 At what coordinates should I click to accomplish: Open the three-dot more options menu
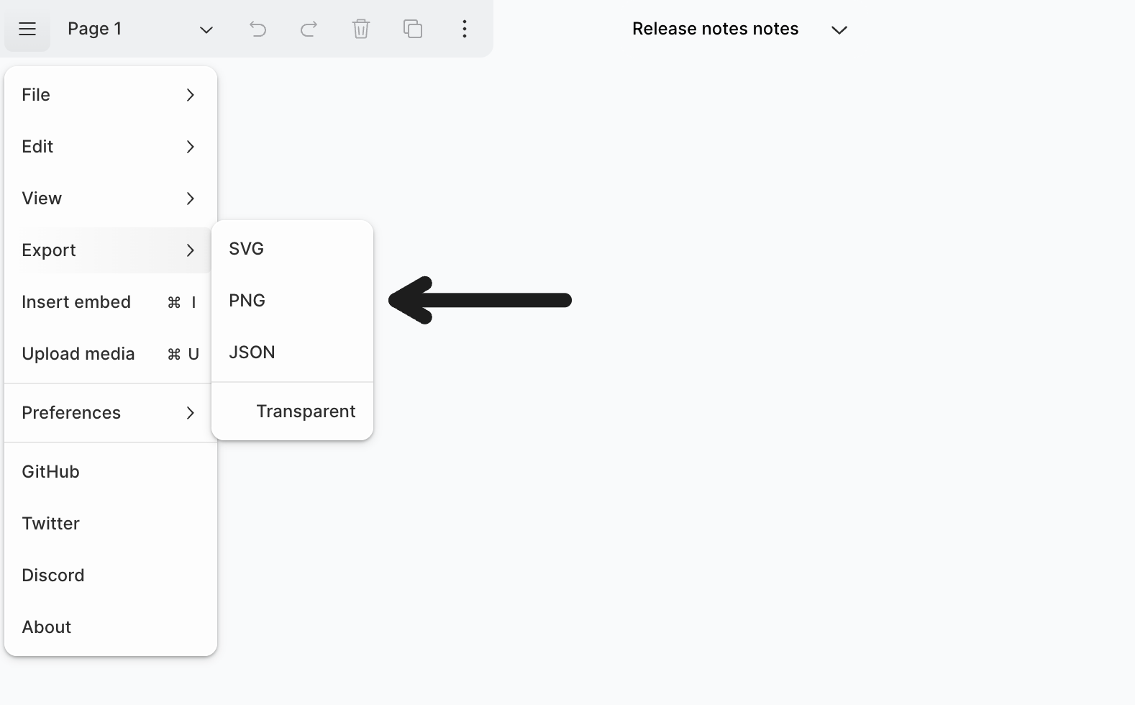click(x=465, y=29)
